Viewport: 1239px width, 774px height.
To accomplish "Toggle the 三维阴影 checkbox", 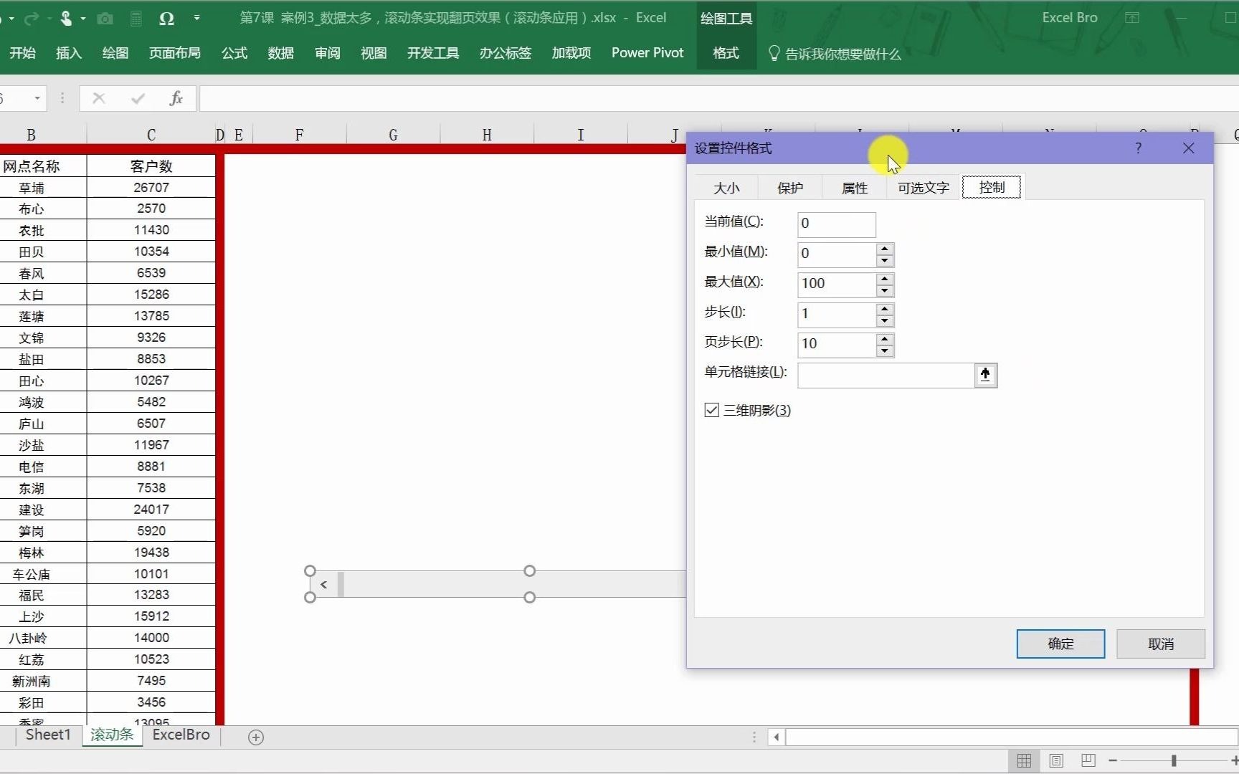I will pyautogui.click(x=711, y=410).
